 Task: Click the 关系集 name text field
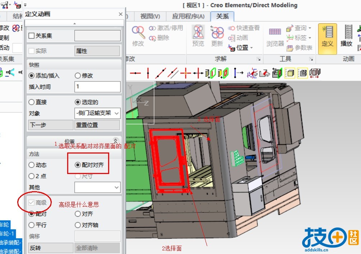97,36
